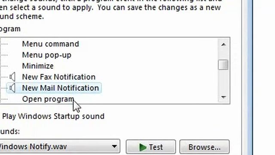Click the event list's scroll up arrow
The width and height of the screenshot is (275, 155).
(x=223, y=44)
